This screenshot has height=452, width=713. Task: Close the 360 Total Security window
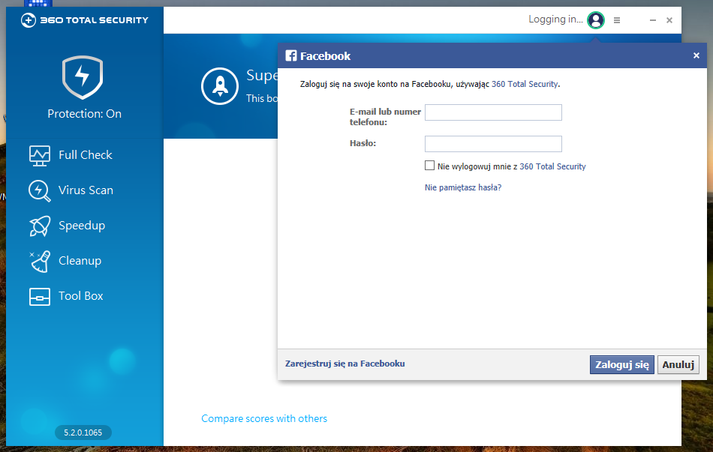click(x=669, y=20)
